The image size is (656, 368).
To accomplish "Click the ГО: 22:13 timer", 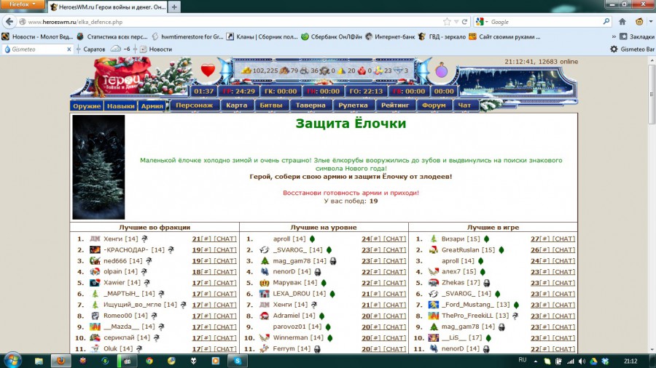I will click(x=366, y=92).
